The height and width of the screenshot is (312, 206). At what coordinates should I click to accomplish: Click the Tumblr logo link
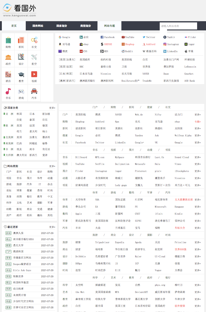(x=169, y=37)
